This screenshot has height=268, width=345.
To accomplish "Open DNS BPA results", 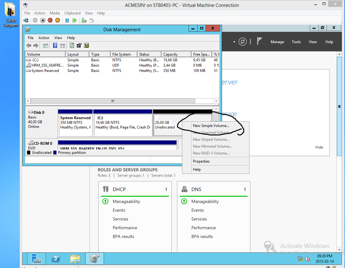I will (202, 236).
